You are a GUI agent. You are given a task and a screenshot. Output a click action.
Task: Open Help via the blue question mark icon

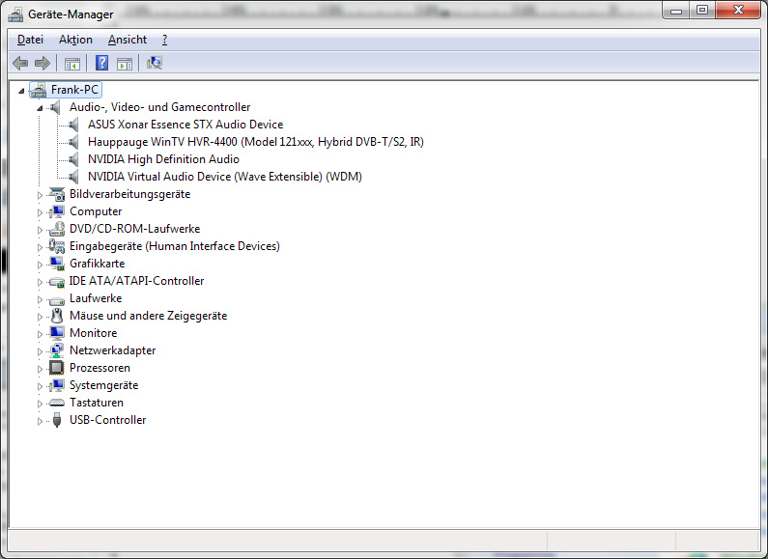tap(101, 63)
